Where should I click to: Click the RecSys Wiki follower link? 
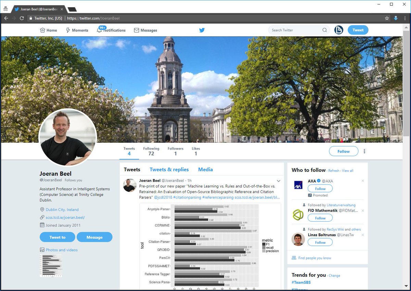[335, 229]
